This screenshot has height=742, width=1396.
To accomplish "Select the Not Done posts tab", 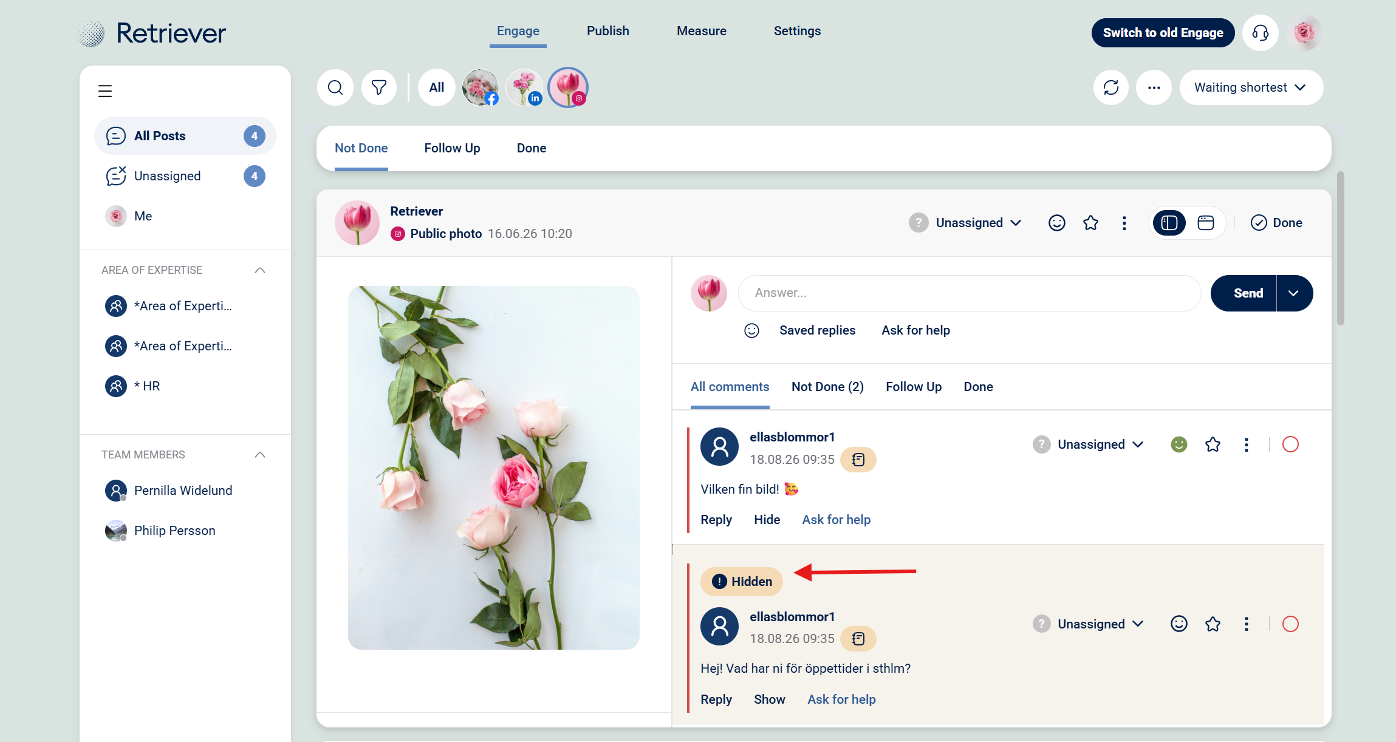I will point(361,148).
